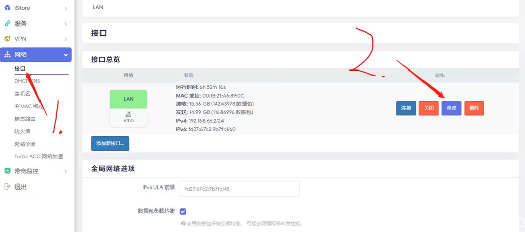
Task: Open the IP/MAC 绑定 submenu item
Action: pos(29,106)
